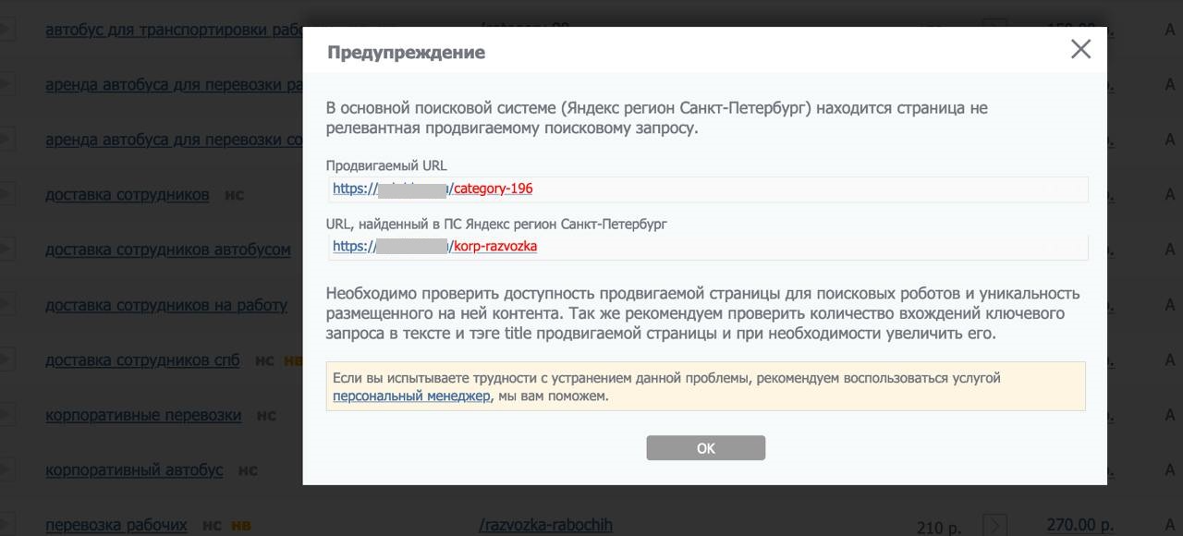Image resolution: width=1183 pixels, height=536 pixels.
Task: Click the "нс" badge next to "корпоративные перевозки"
Action: [265, 415]
